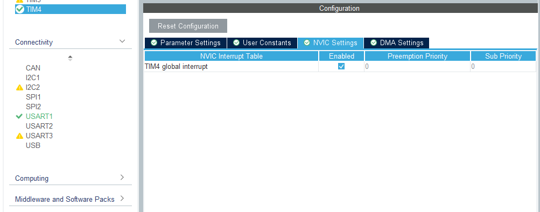Select the USB peripheral
The image size is (540, 212).
tap(33, 145)
